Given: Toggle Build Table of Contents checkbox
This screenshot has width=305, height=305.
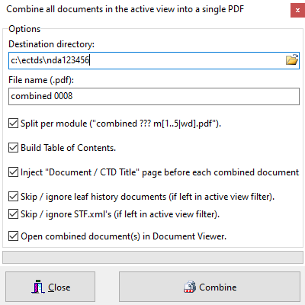Looking at the screenshot, I should pos(13,148).
